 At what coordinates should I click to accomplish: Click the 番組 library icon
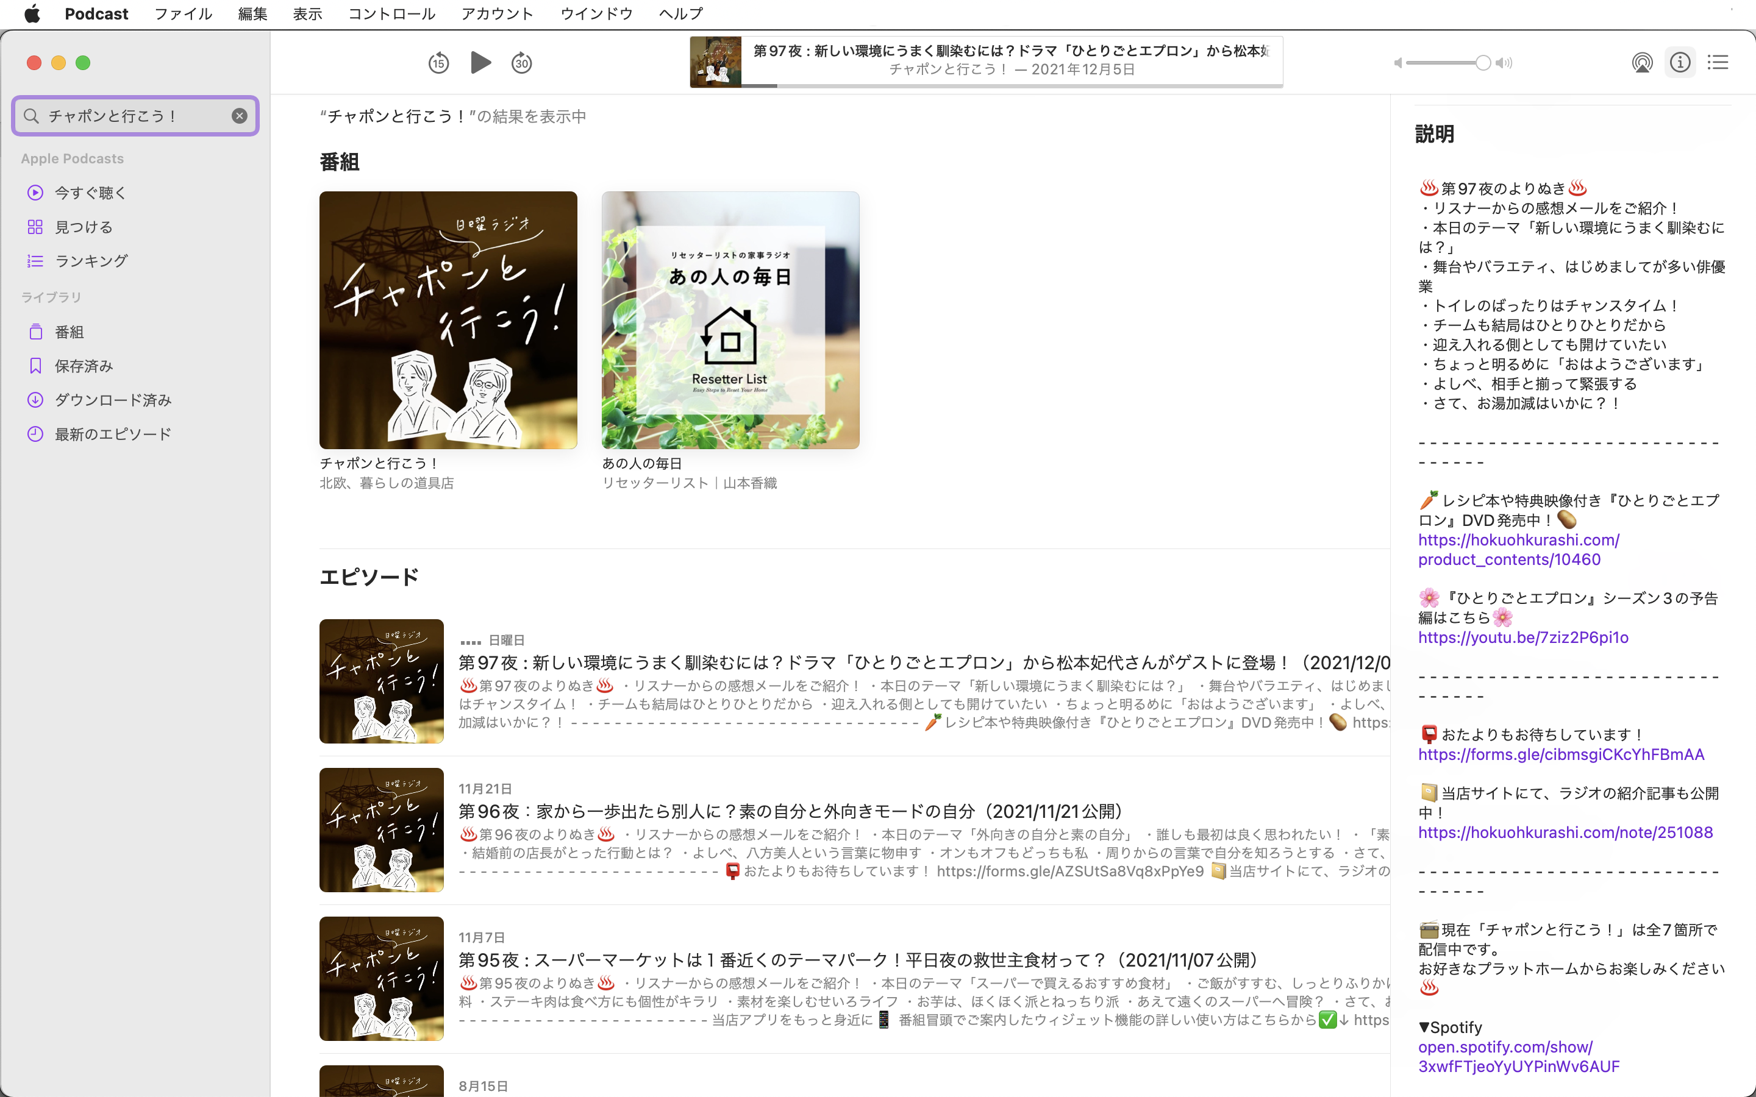point(35,332)
